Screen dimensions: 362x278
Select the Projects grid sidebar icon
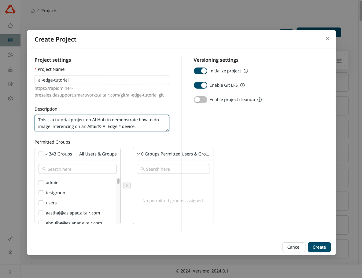pyautogui.click(x=10, y=40)
